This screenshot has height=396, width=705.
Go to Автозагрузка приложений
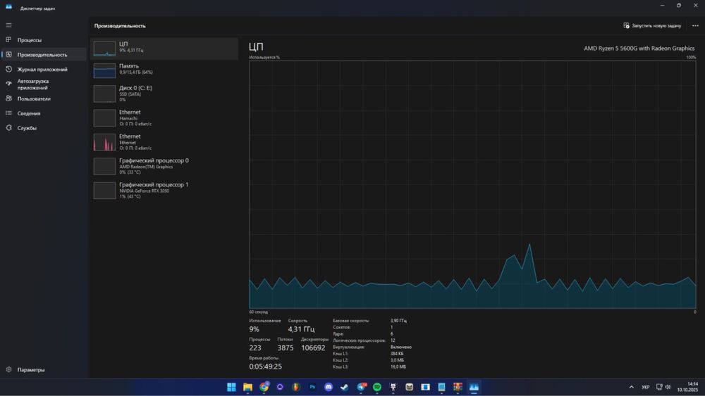pos(44,84)
